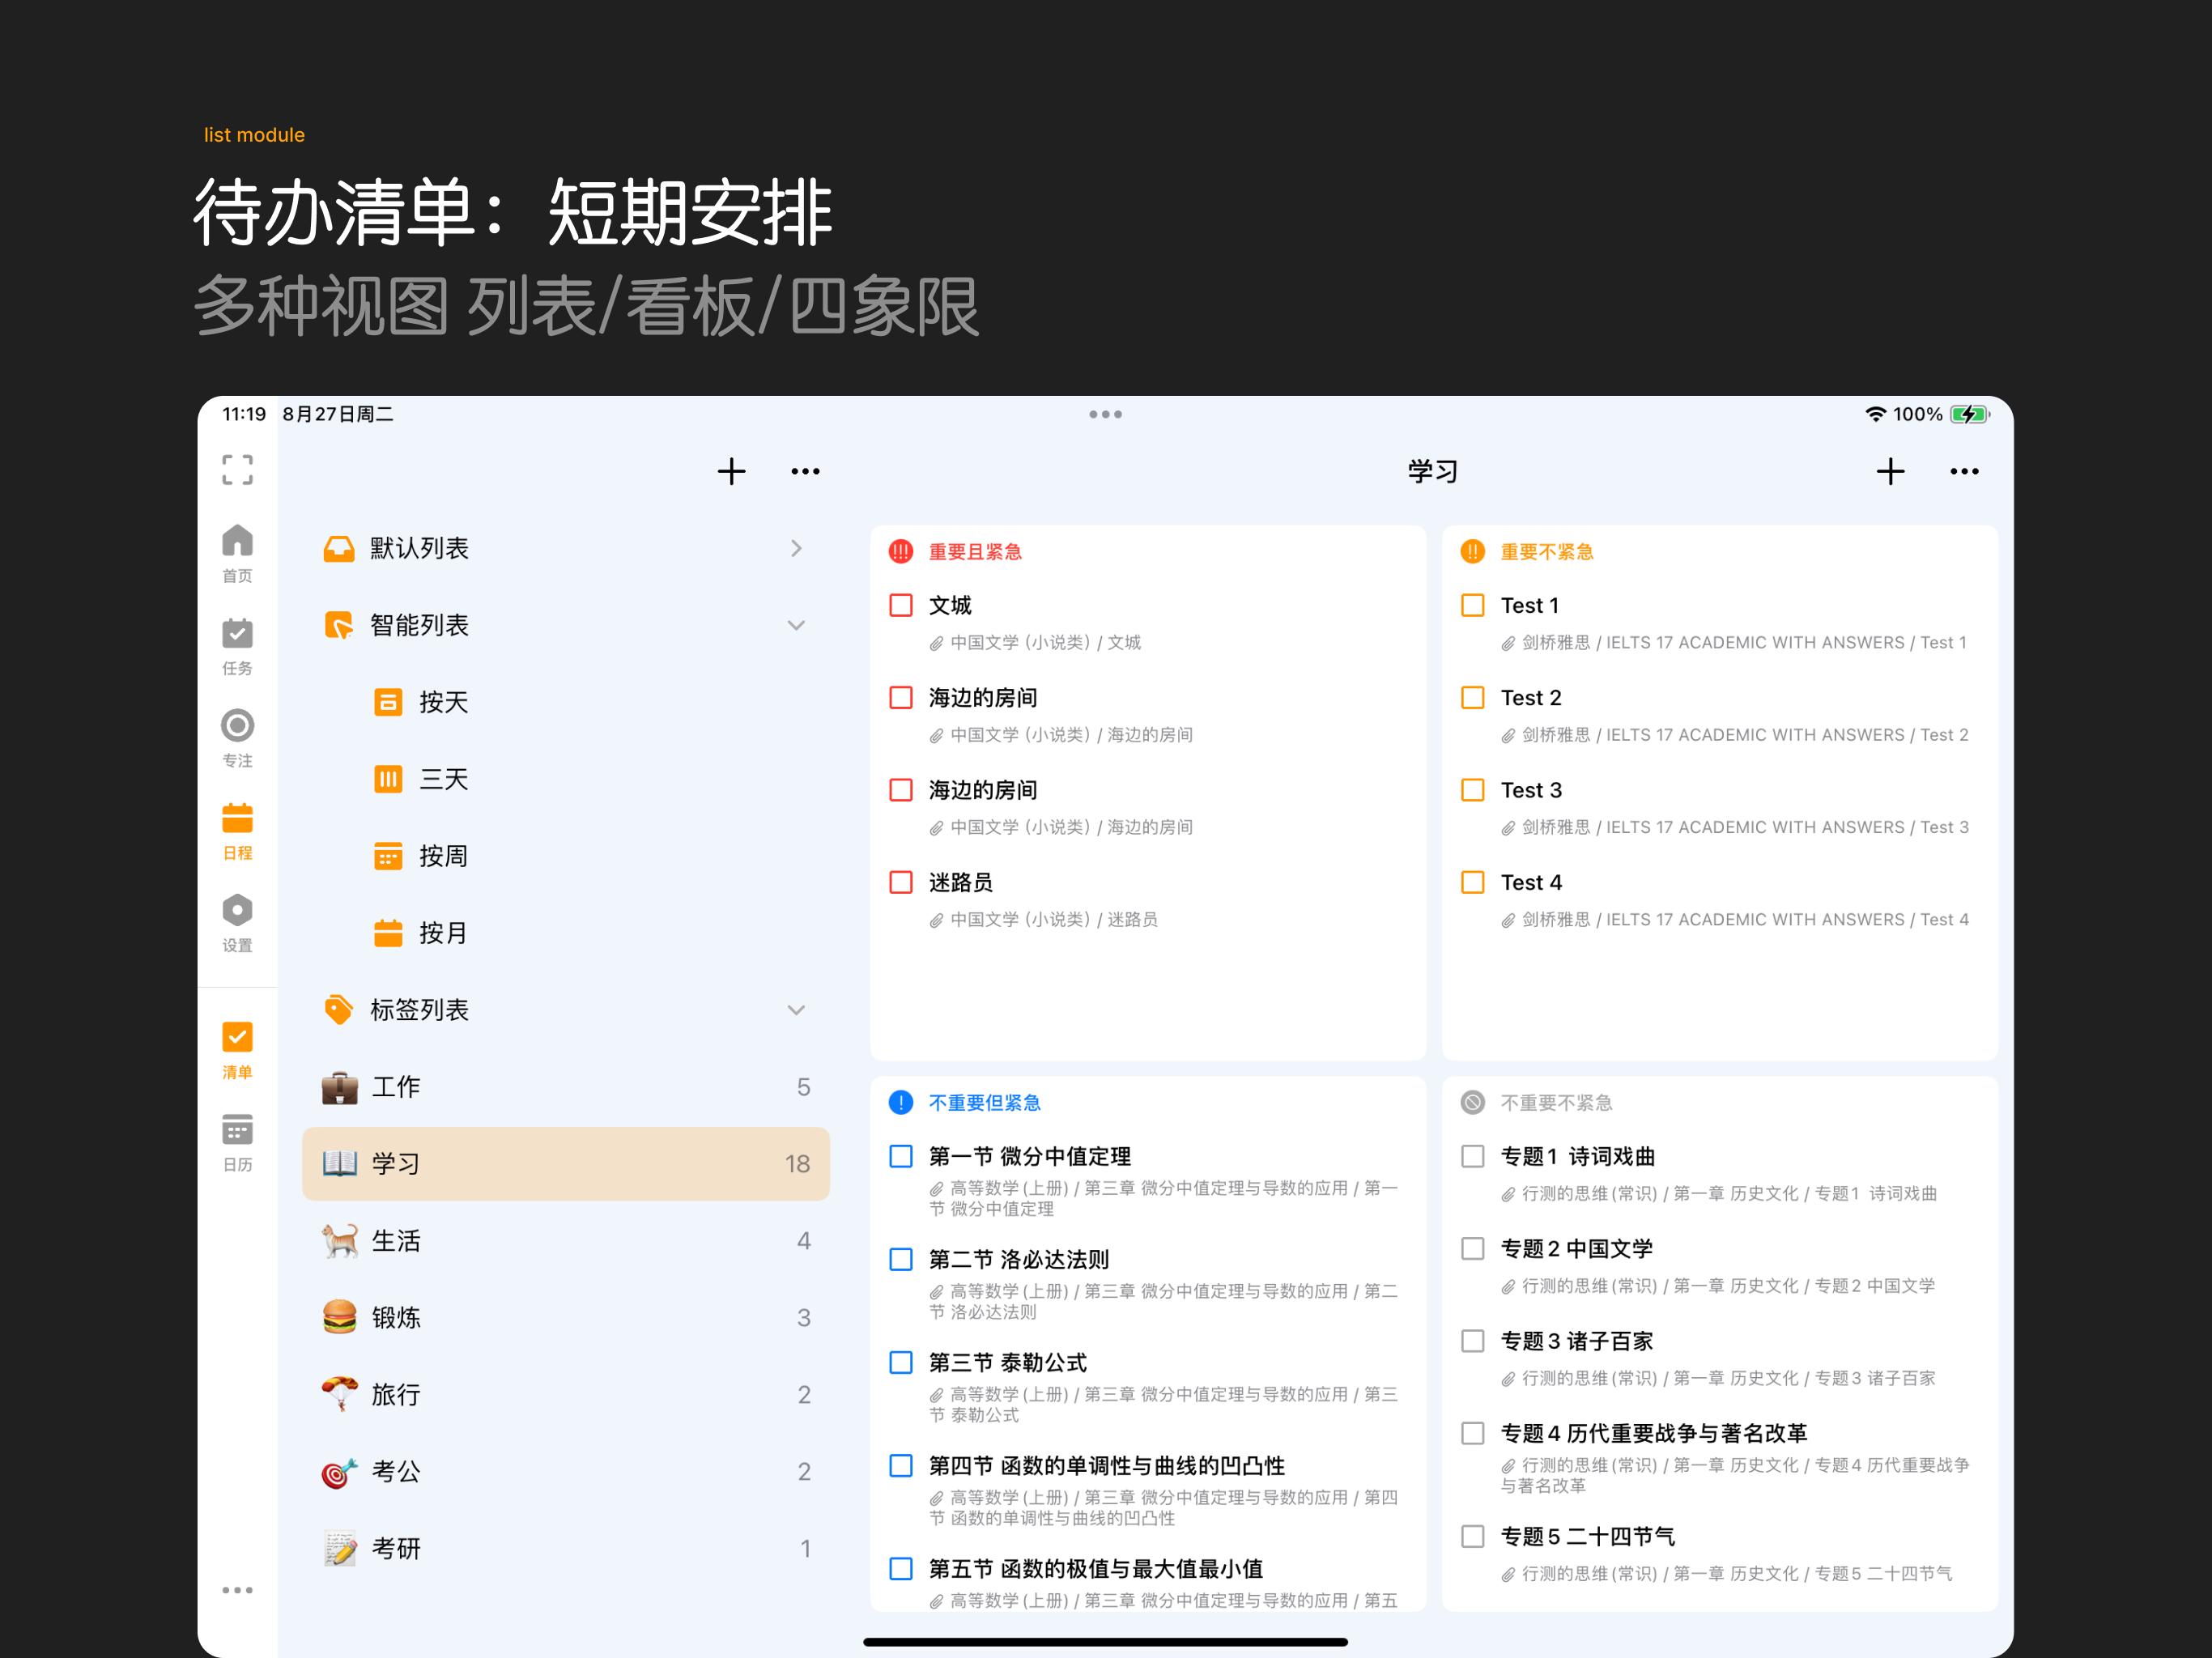Open the 默认列表 chevron
Image resolution: width=2212 pixels, height=1658 pixels.
tap(796, 548)
